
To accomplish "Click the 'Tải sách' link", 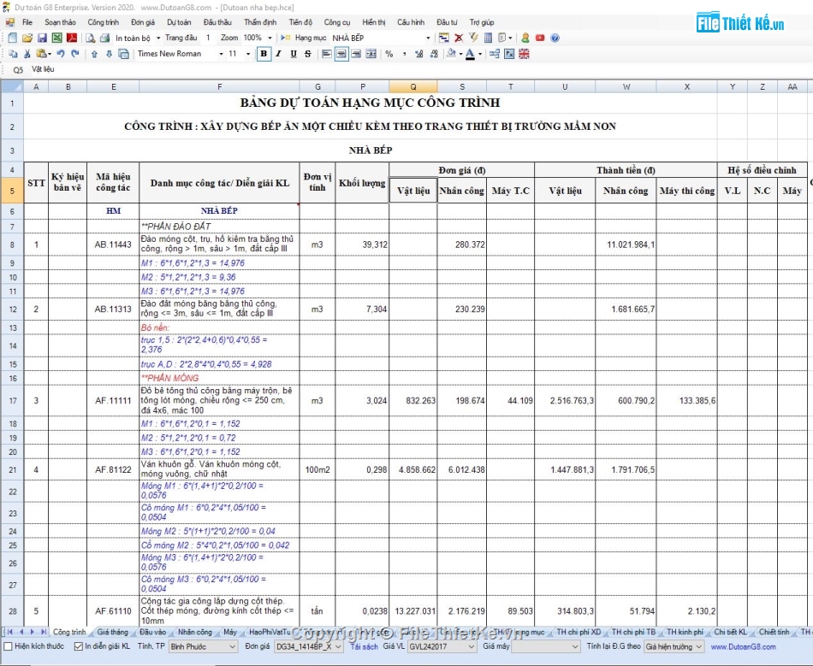I will (364, 647).
